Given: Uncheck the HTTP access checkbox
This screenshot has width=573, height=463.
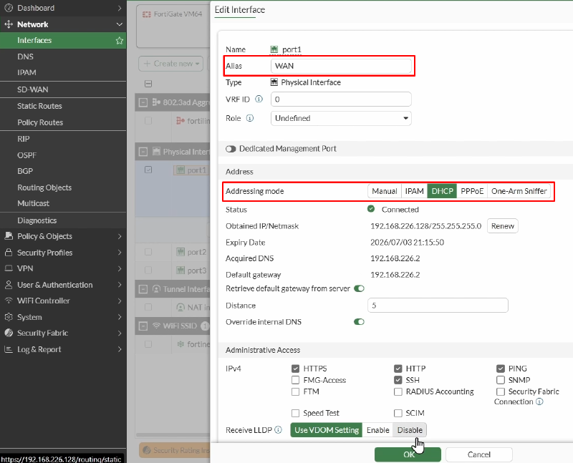Looking at the screenshot, I should click(398, 369).
